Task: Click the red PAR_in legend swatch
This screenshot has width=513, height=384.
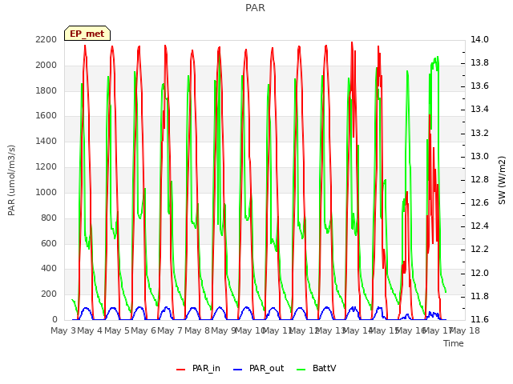Action: tap(180, 370)
